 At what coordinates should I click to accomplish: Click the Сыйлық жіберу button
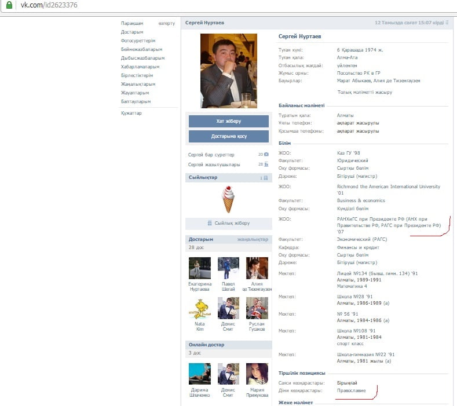228,223
